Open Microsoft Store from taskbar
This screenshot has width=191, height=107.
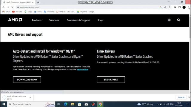pos(79,104)
